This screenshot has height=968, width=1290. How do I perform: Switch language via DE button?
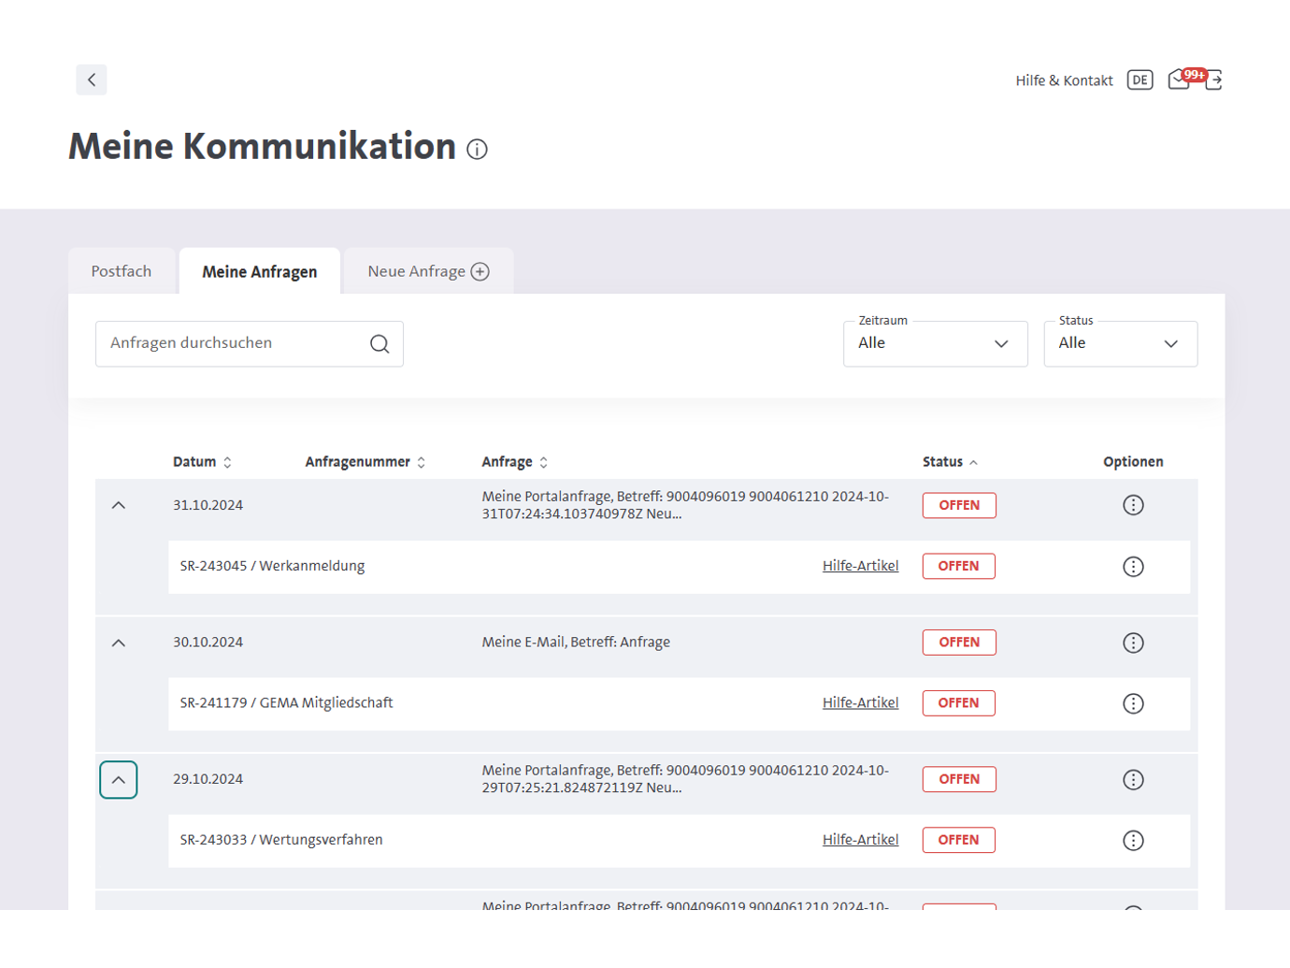pyautogui.click(x=1139, y=80)
